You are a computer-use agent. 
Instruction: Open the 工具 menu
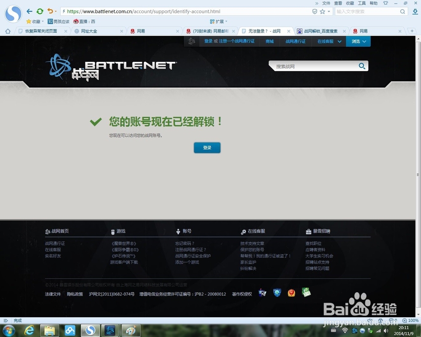[362, 3]
